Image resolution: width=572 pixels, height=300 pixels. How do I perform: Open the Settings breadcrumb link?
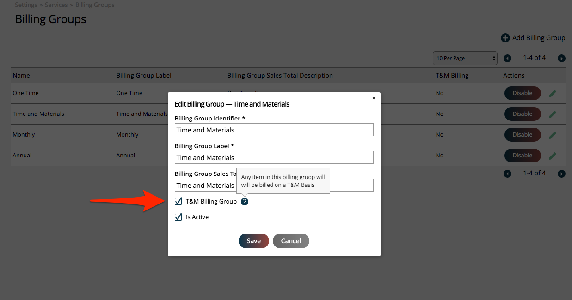coord(26,5)
